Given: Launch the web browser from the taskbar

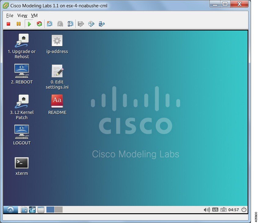Looking at the screenshot, I should tap(32, 210).
